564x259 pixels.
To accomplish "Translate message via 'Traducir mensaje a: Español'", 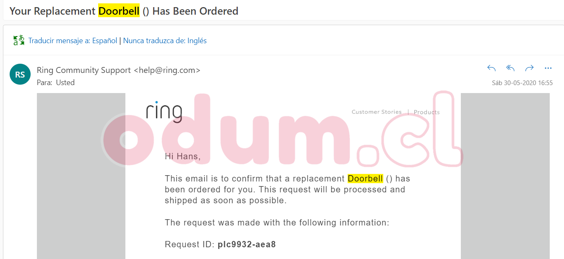I will tap(73, 41).
